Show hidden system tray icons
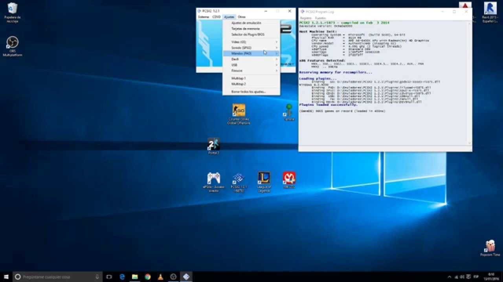 tap(450, 277)
